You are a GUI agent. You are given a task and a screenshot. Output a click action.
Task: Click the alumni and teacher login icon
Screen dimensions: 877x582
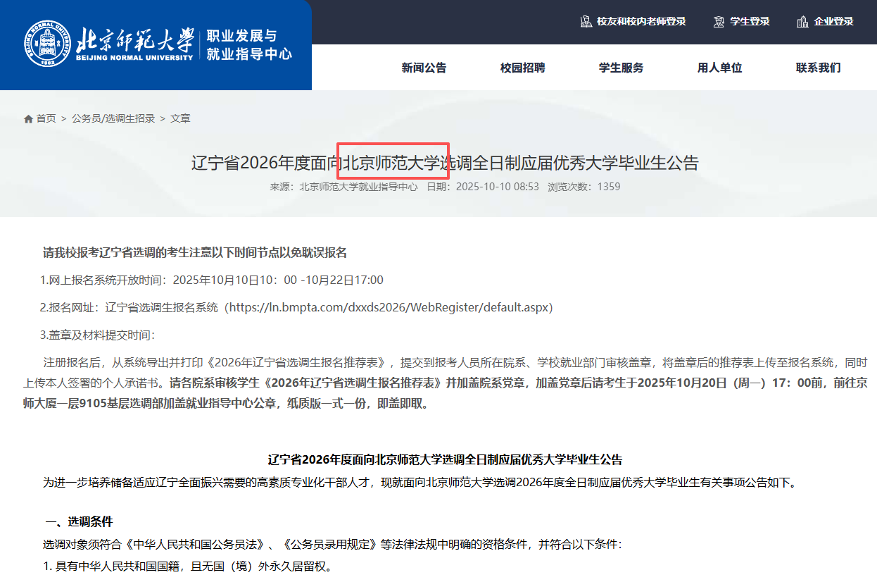[x=586, y=22]
